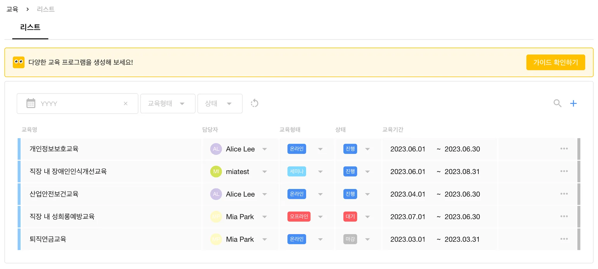Click the 담당자 column header

pyautogui.click(x=210, y=129)
